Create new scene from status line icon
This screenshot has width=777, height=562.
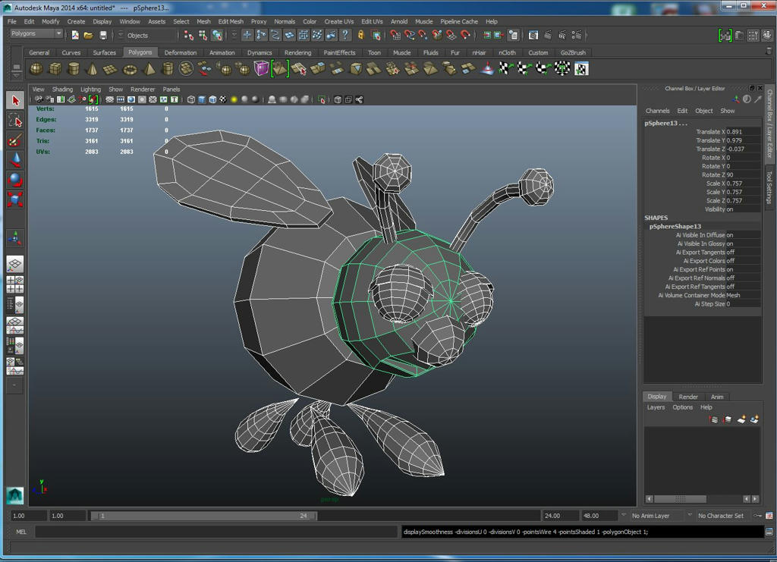[x=75, y=35]
